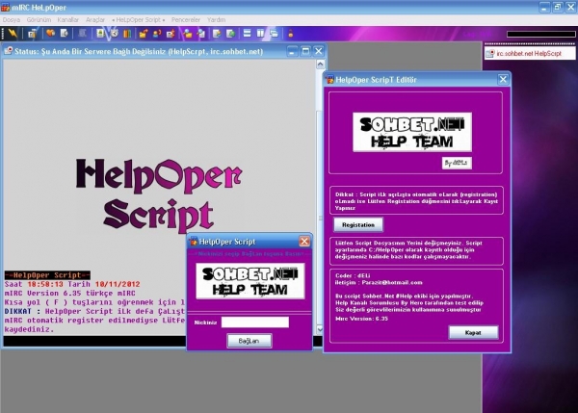Open the Address Book toolbar icon
Viewport: 578px width, 413px height.
100,34
